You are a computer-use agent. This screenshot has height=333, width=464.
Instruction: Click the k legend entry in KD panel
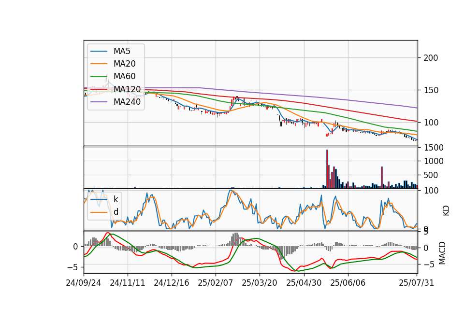(x=116, y=199)
